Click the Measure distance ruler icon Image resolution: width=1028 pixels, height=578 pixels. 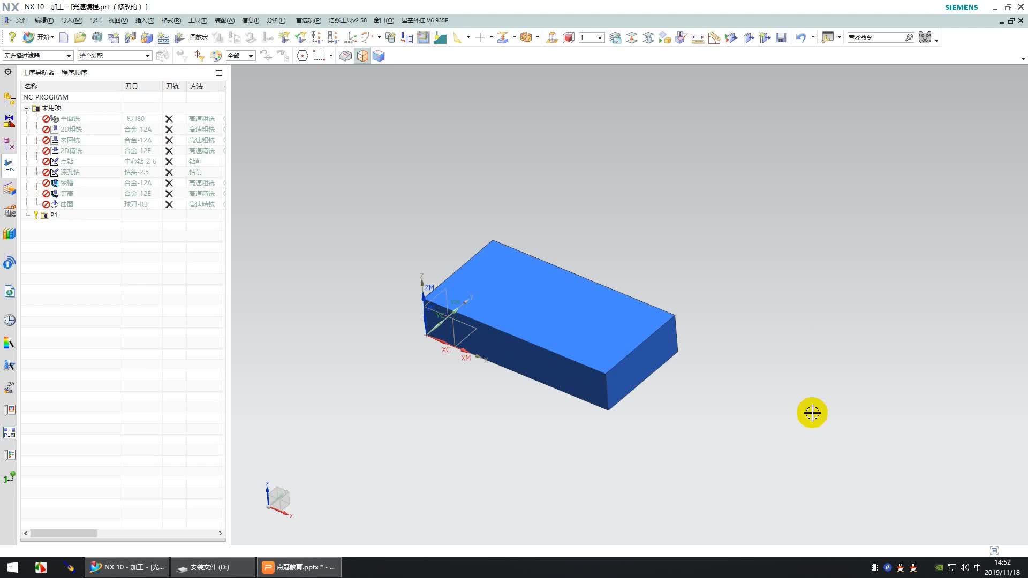click(x=698, y=38)
